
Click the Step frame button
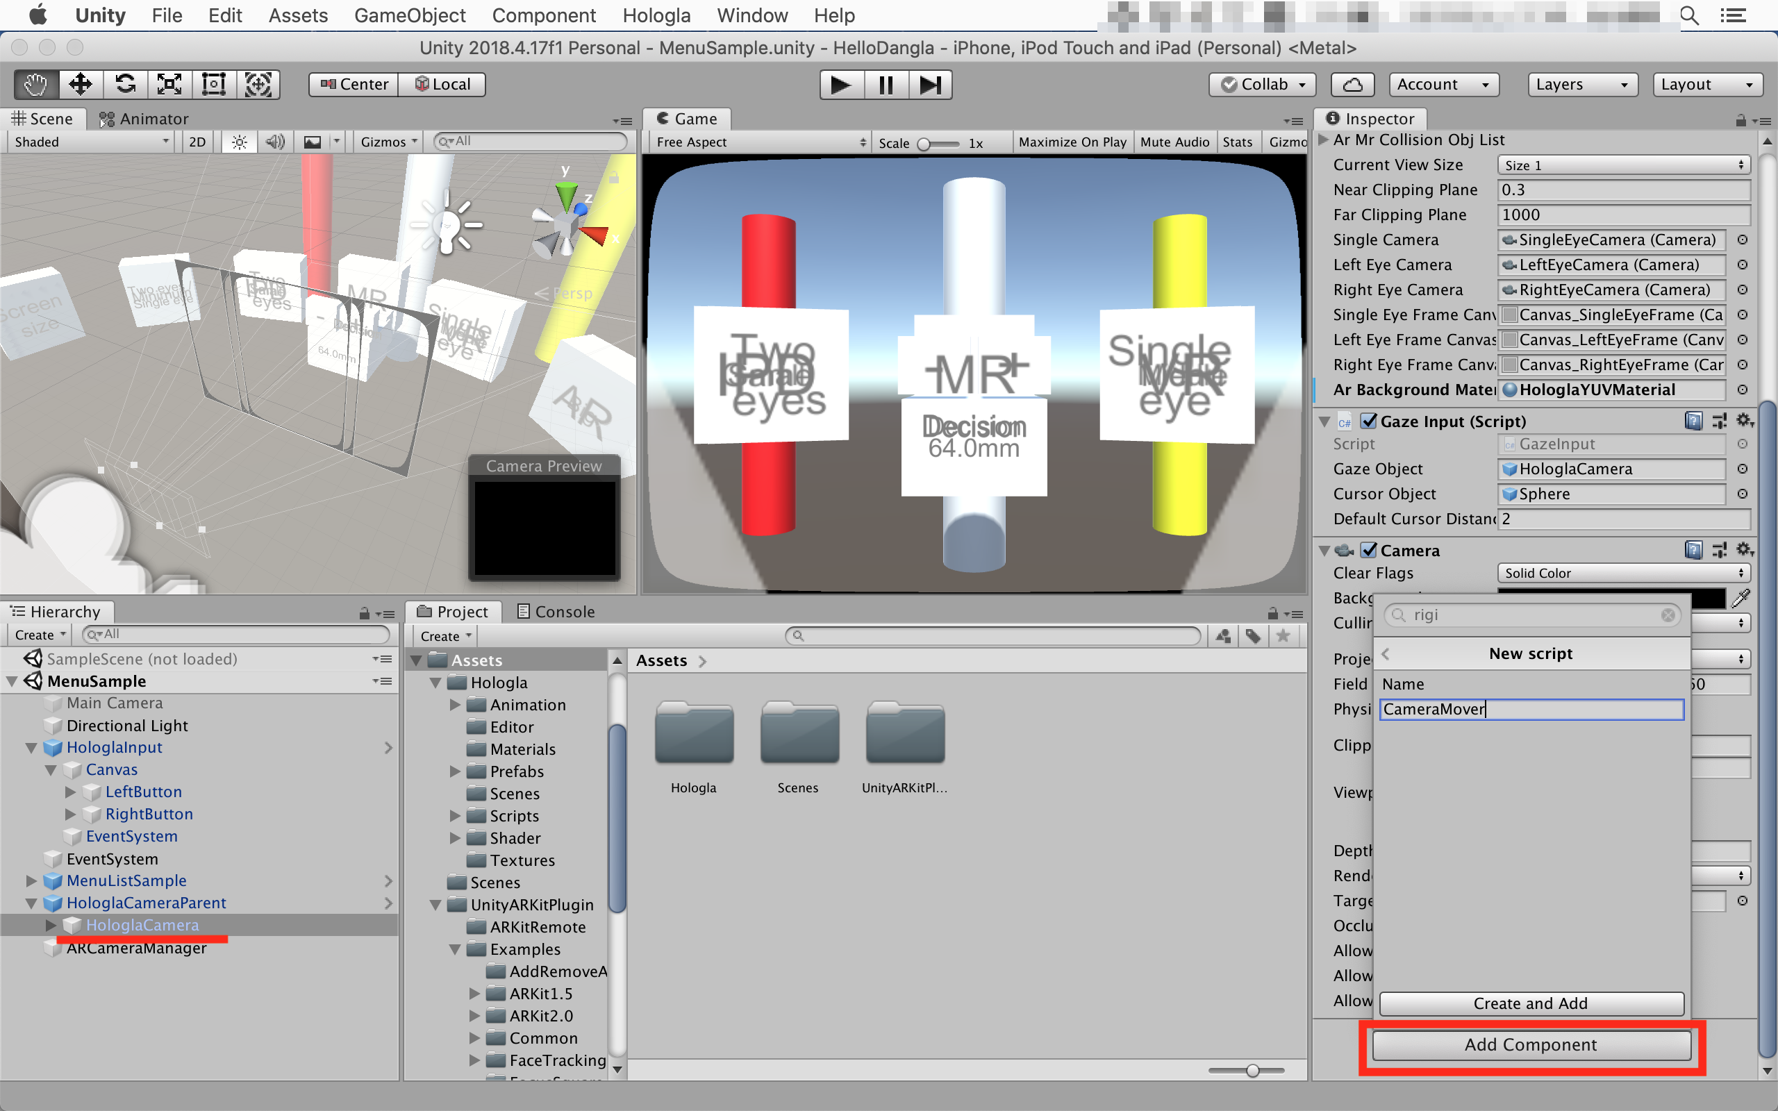pos(929,85)
